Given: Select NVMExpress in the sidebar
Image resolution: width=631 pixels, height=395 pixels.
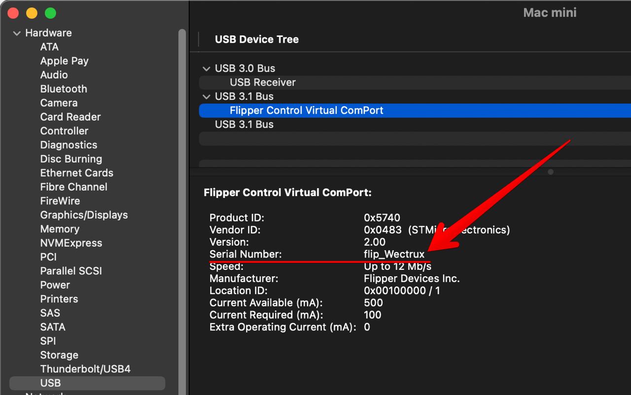Looking at the screenshot, I should [71, 243].
